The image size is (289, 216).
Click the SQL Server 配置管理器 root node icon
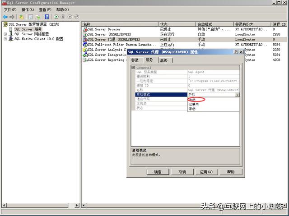coord(5,24)
